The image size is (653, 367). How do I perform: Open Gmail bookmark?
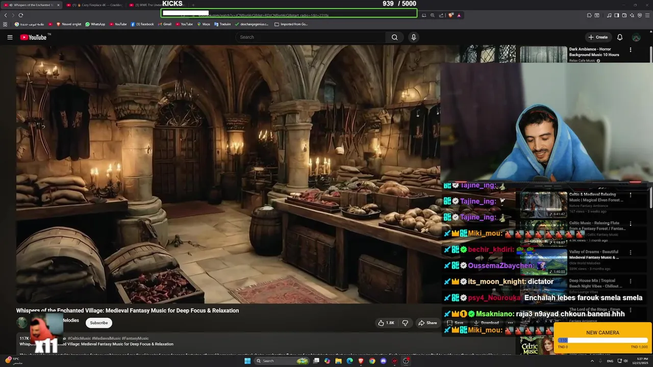click(x=165, y=24)
